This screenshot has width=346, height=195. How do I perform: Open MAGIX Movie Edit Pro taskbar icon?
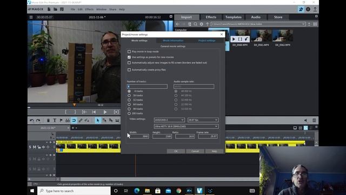point(199,191)
